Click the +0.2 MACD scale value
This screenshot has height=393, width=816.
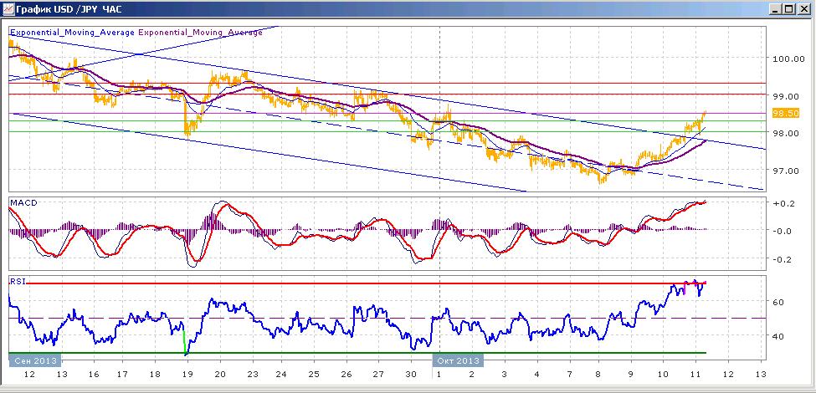(782, 203)
